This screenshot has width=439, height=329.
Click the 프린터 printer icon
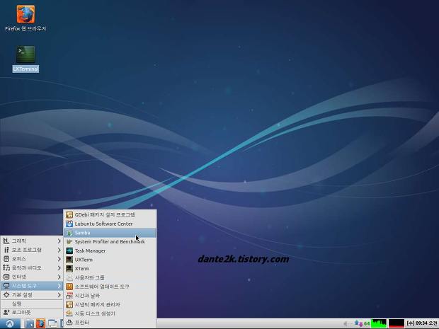point(69,323)
